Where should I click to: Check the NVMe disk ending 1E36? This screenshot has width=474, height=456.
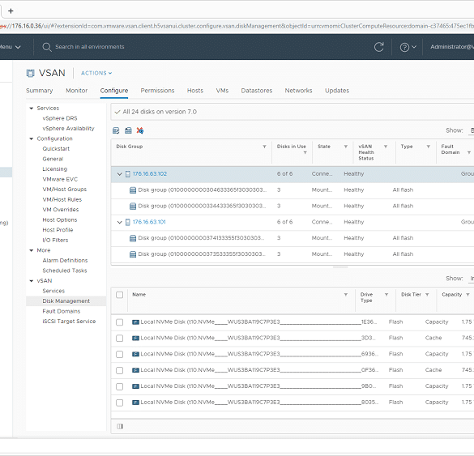[x=120, y=322]
